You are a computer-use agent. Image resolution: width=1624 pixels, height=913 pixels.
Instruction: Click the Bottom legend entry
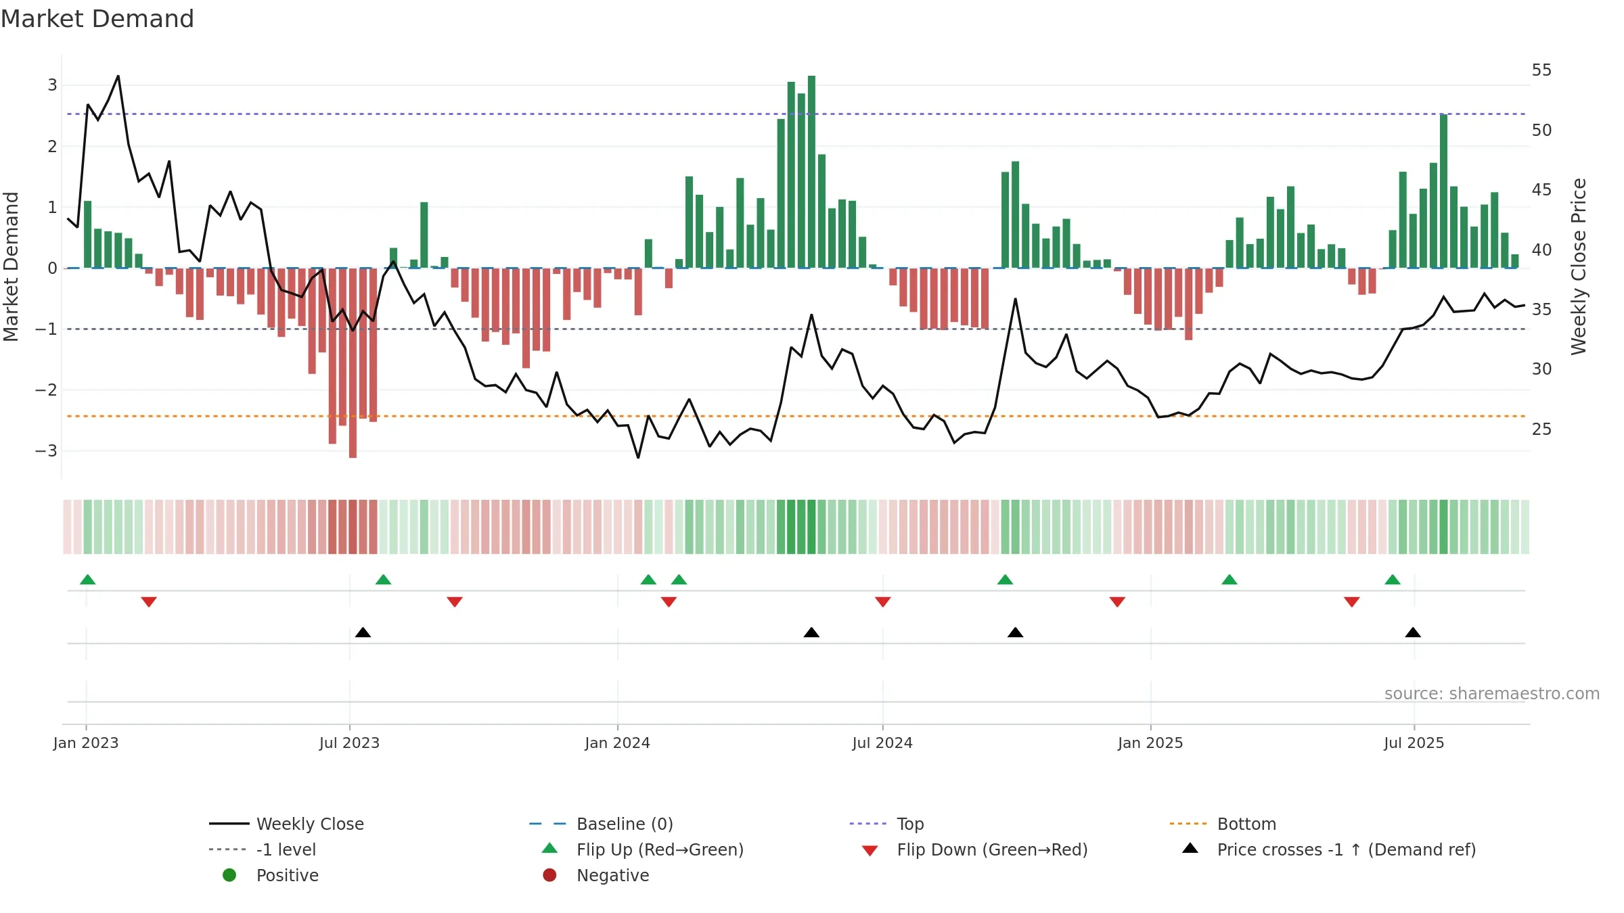click(x=1223, y=824)
